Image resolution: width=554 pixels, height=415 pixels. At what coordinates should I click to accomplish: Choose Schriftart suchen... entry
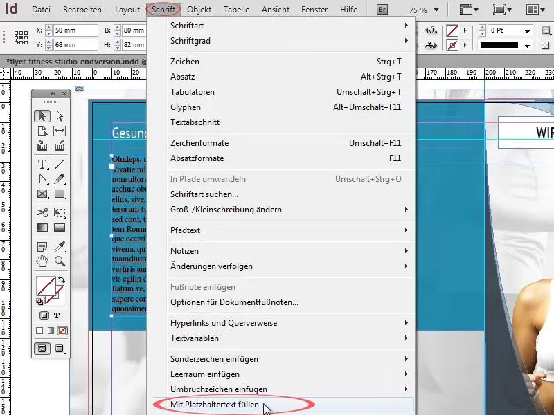(x=287, y=194)
